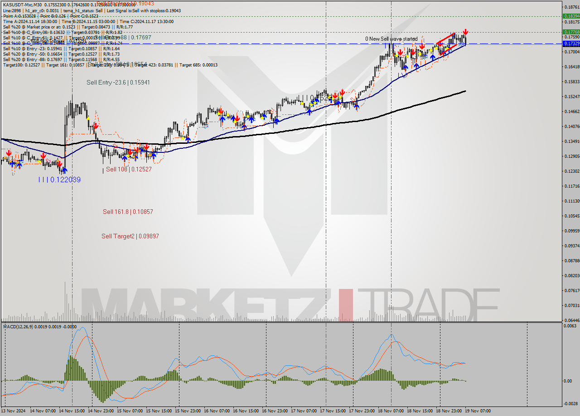Click the 'Target100: 0.12527' targets line
580x416 pixels.
point(110,65)
